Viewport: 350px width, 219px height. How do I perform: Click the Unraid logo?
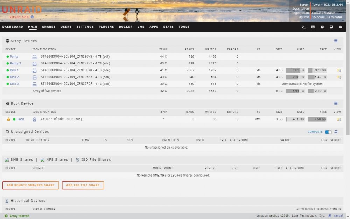[22, 9]
